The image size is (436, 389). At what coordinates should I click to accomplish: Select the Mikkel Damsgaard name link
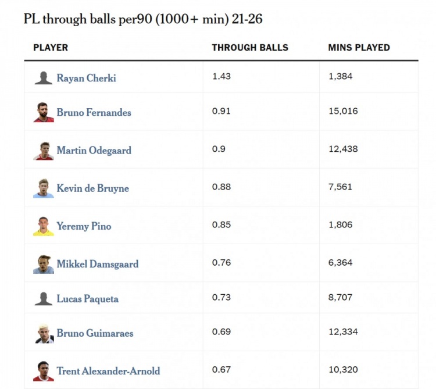[97, 264]
